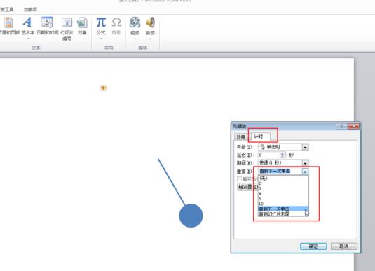Click the Triggers (触发器) button

[x=247, y=187]
